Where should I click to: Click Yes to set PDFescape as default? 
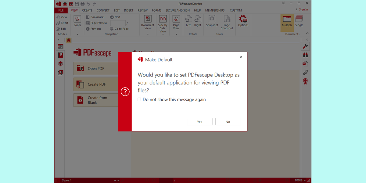(x=200, y=121)
